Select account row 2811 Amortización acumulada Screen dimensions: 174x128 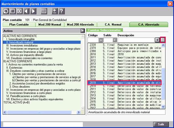click(x=124, y=58)
